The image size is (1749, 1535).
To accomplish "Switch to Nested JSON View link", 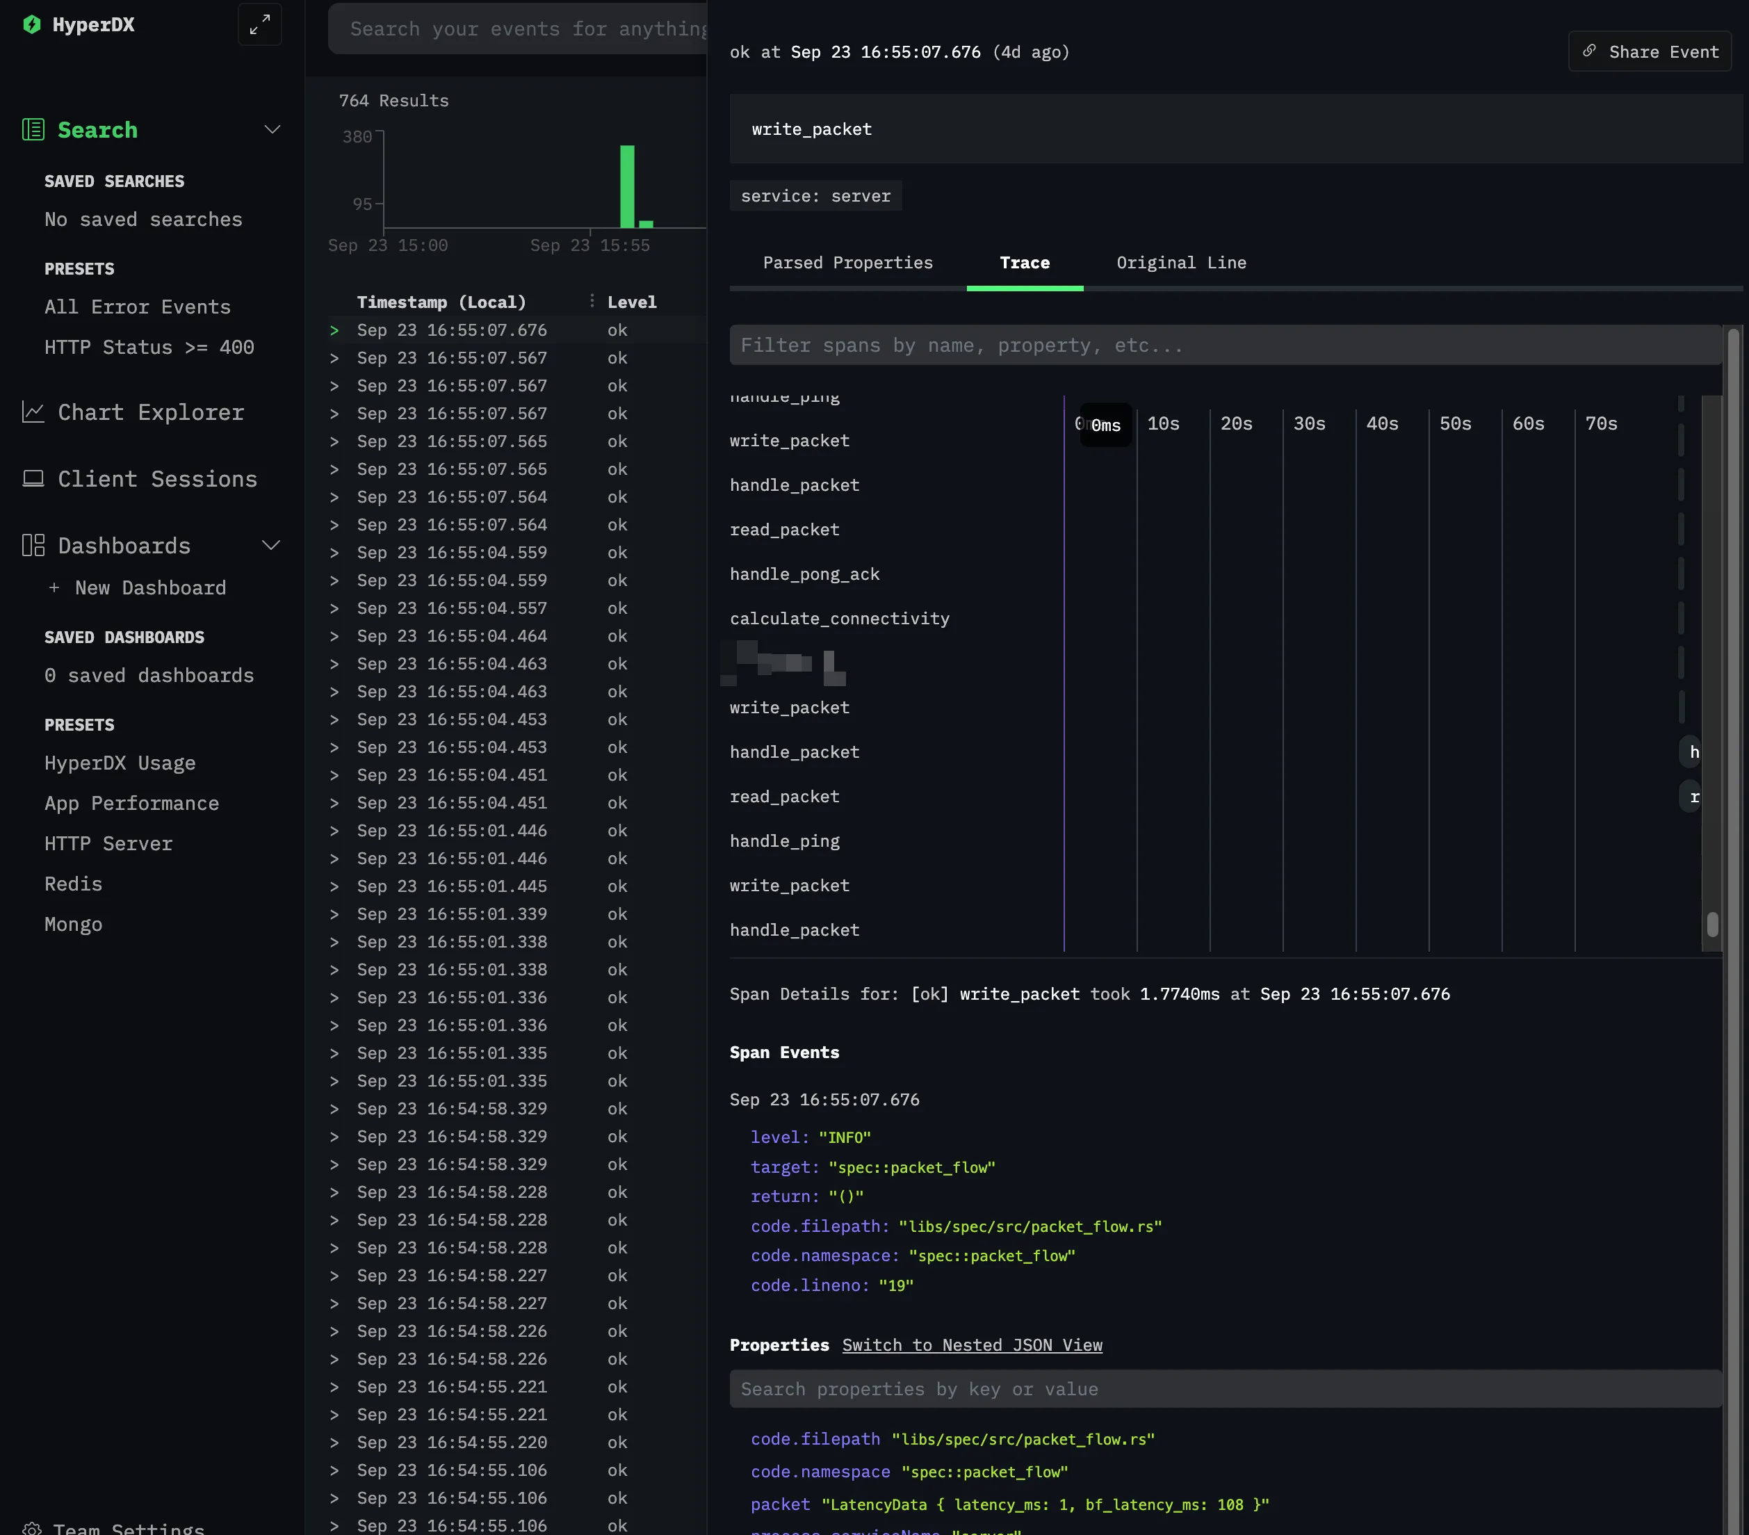I will coord(972,1345).
